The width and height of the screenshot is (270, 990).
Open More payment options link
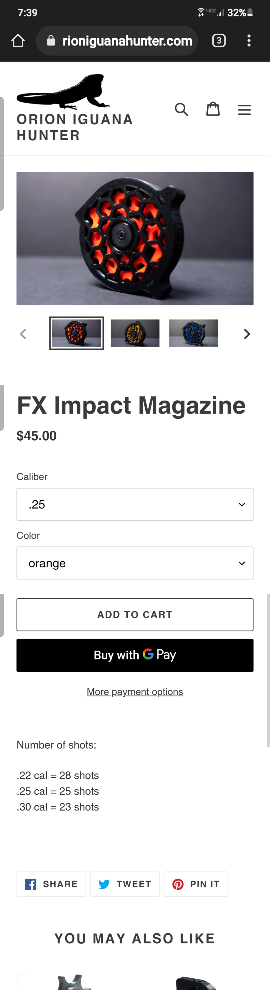pyautogui.click(x=135, y=692)
